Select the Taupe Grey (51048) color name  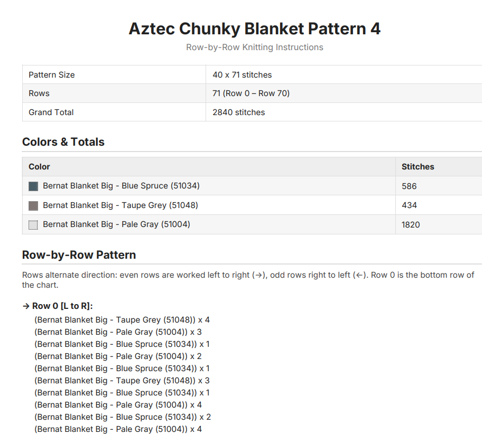pyautogui.click(x=121, y=205)
